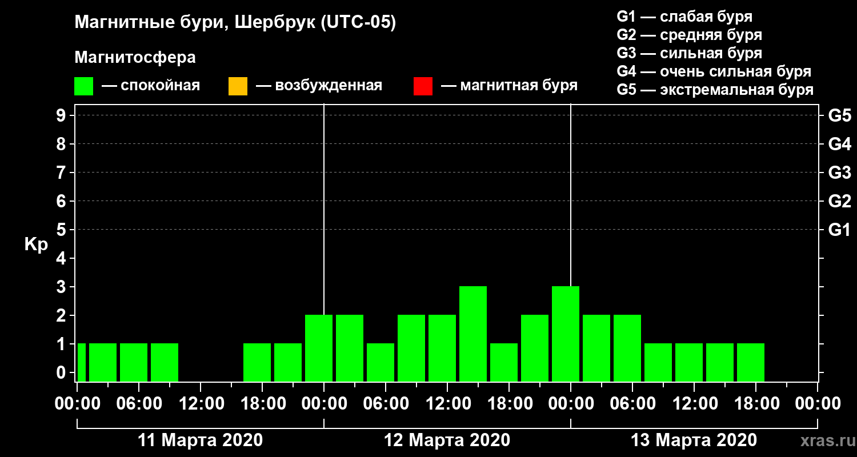Click the '0' value on the Kp axis
The image size is (857, 457).
click(62, 372)
